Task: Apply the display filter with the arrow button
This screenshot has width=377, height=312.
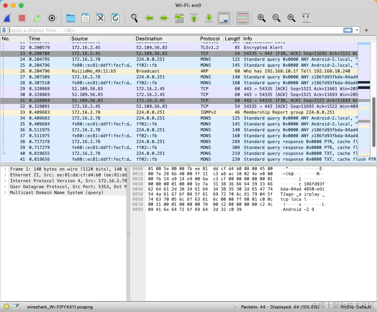Action: [348, 30]
